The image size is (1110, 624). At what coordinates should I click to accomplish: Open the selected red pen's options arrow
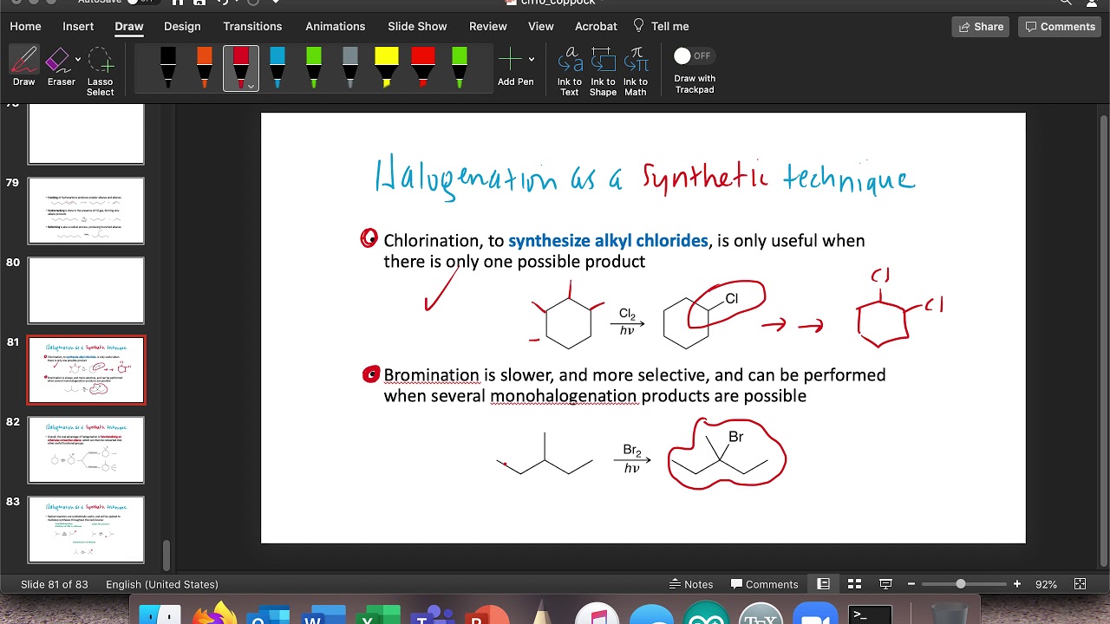pyautogui.click(x=251, y=86)
